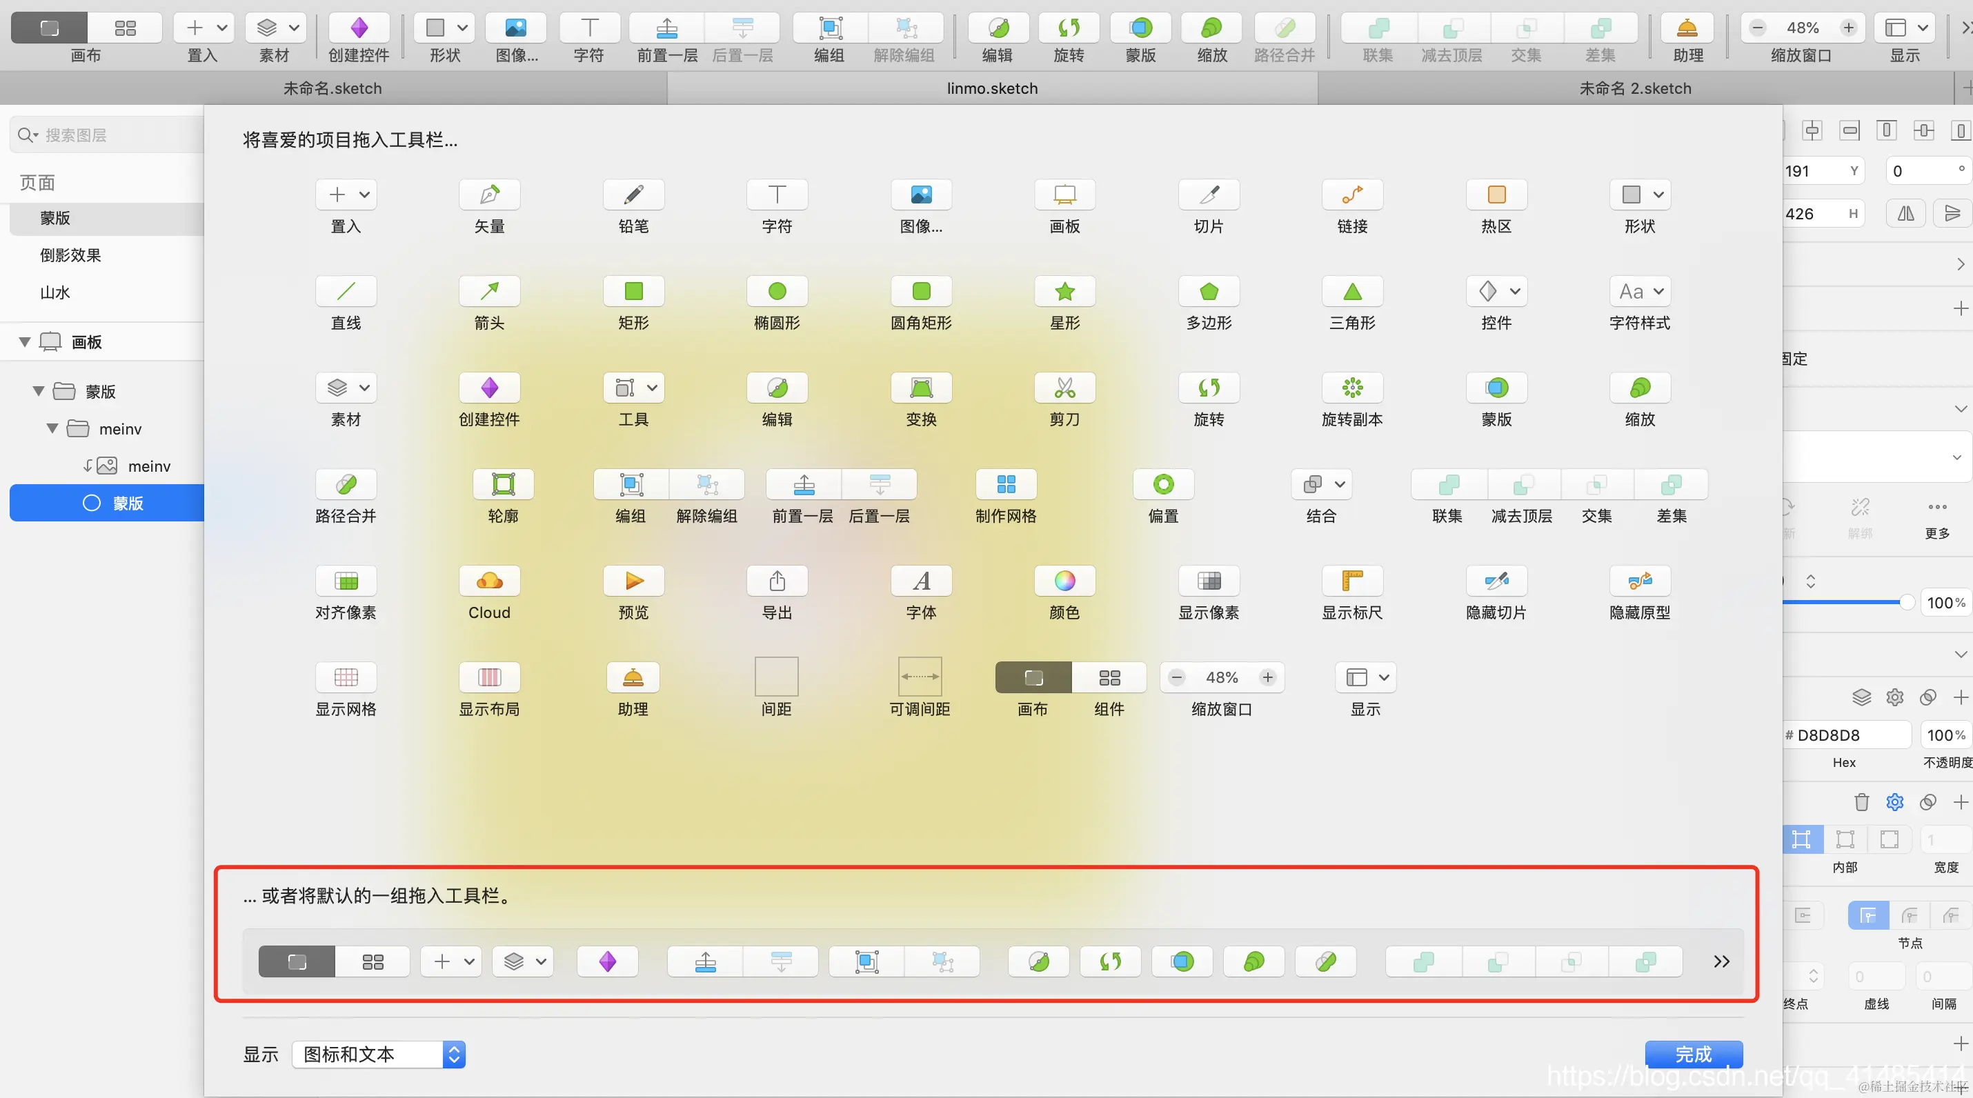Switch to components grid view in top toolbar
The height and width of the screenshot is (1098, 1973).
(x=125, y=28)
